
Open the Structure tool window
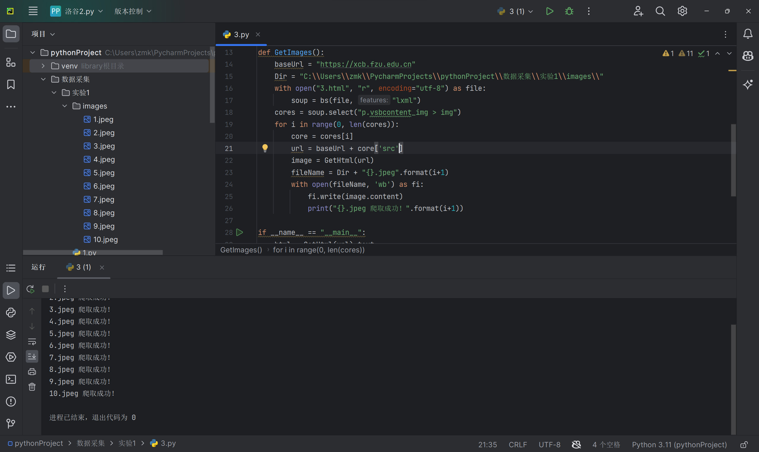click(11, 63)
